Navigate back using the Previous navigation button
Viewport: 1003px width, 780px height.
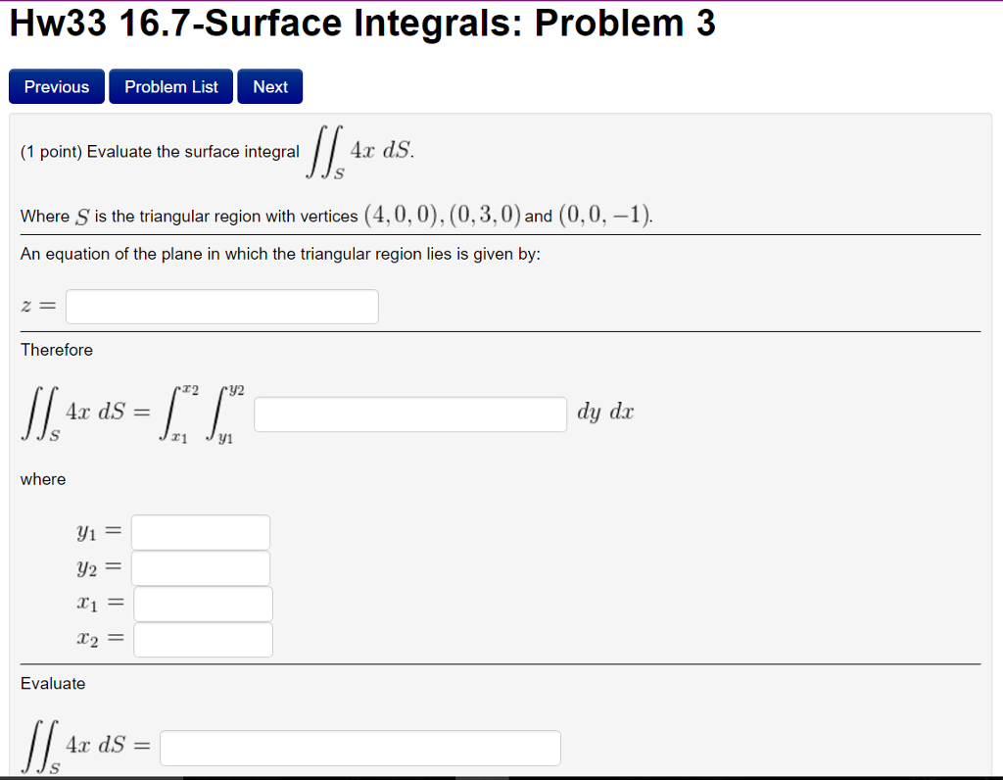tap(56, 86)
